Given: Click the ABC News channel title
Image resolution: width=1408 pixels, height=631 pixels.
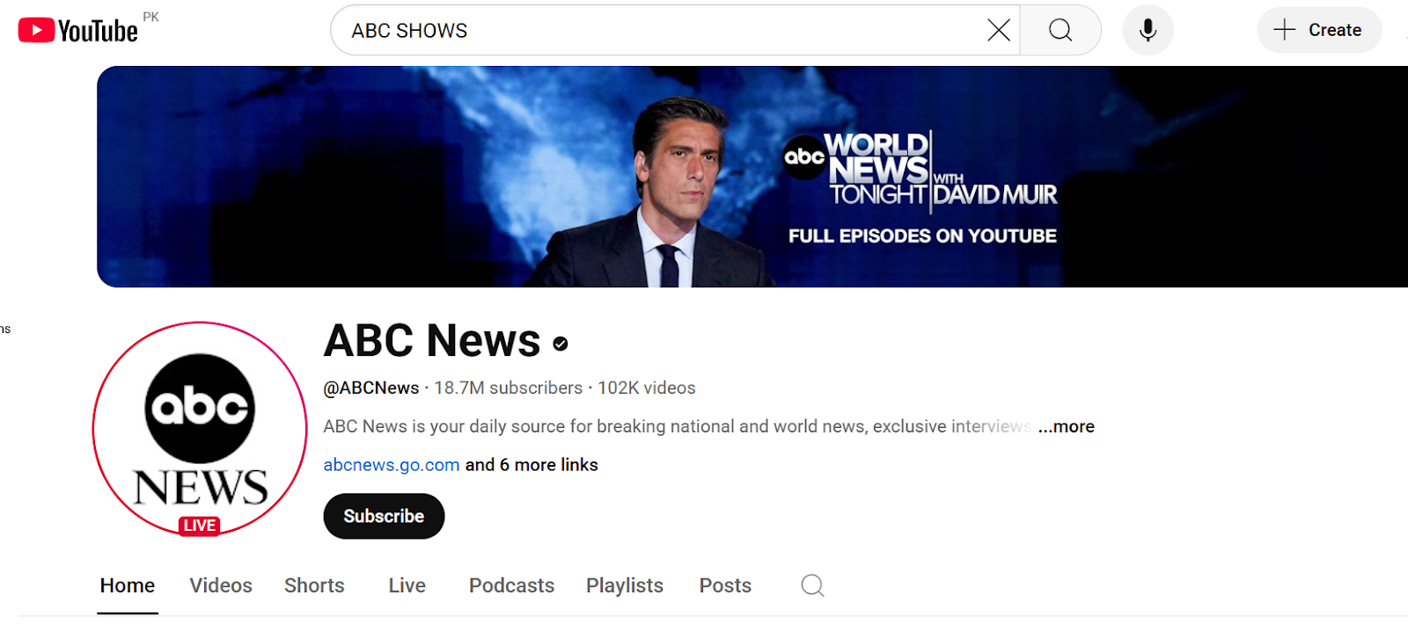Looking at the screenshot, I should [x=432, y=341].
